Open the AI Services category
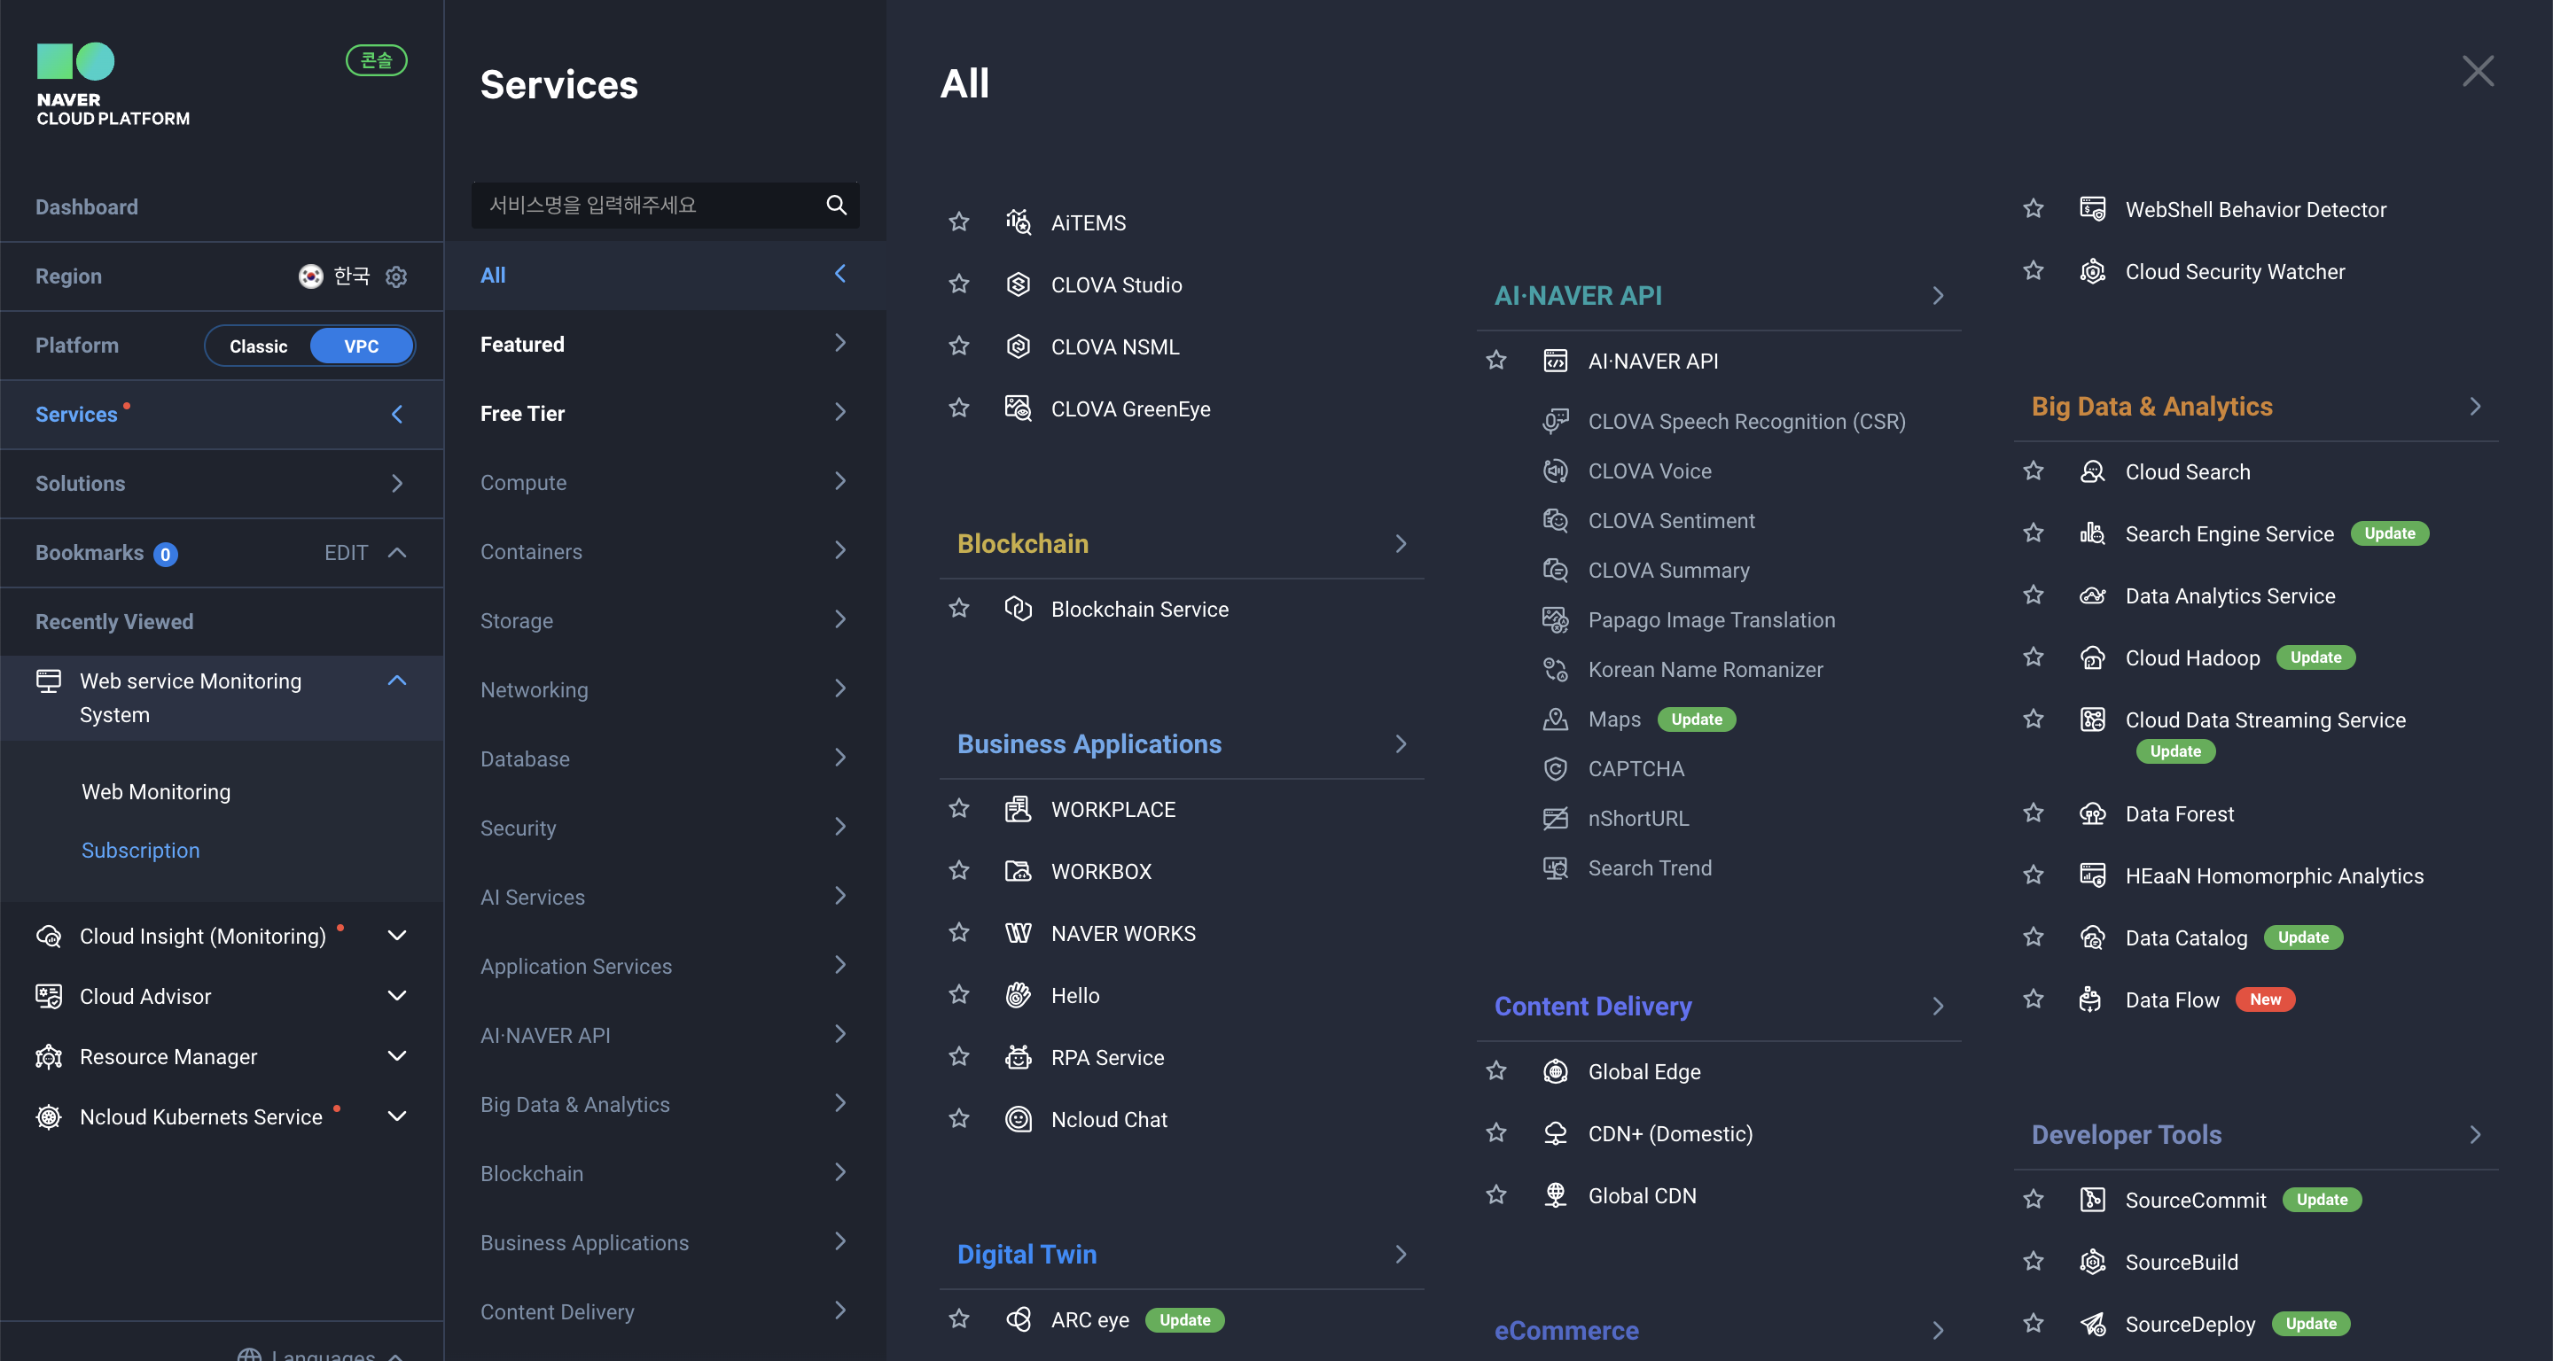The image size is (2553, 1361). pyautogui.click(x=665, y=897)
